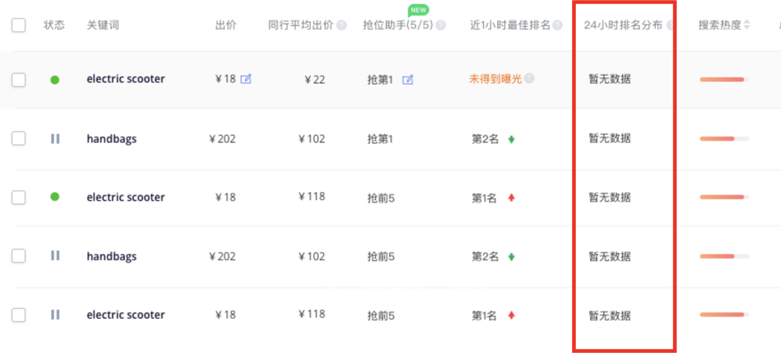Tick the checkbox on last electric scooter row
This screenshot has width=781, height=353.
coord(19,315)
